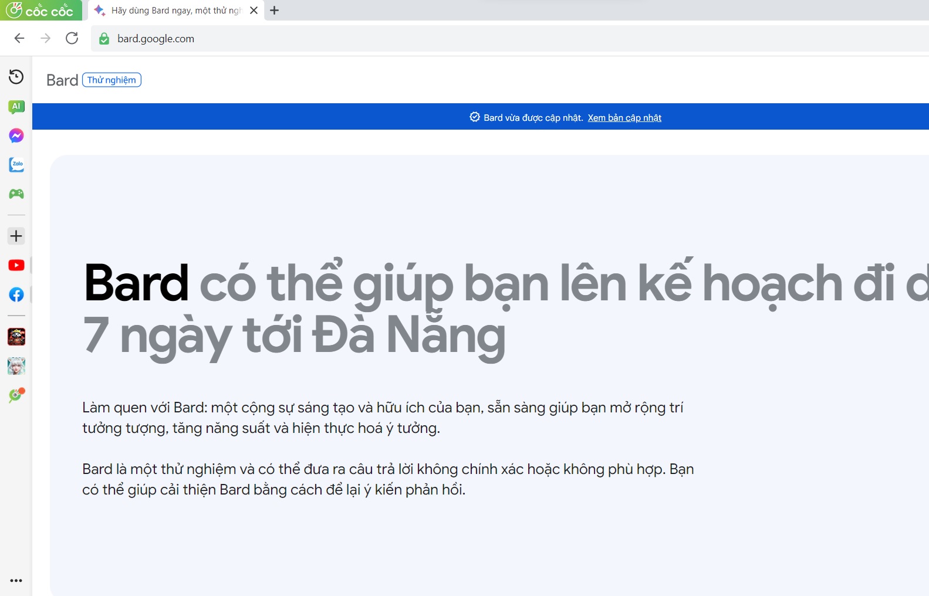Click the Thử nghiệm badge
929x596 pixels.
(x=112, y=80)
